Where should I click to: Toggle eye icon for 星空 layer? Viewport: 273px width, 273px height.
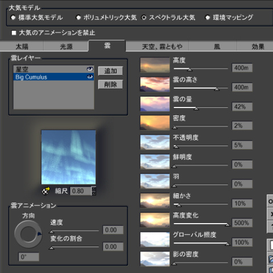(x=90, y=69)
